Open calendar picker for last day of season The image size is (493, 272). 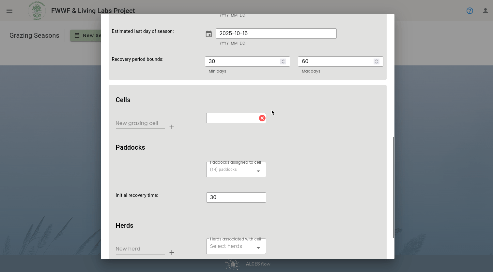pos(209,34)
